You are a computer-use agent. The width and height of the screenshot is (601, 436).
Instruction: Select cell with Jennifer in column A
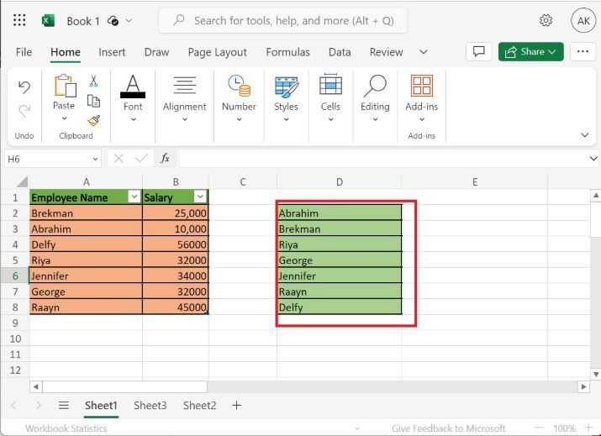tap(86, 276)
